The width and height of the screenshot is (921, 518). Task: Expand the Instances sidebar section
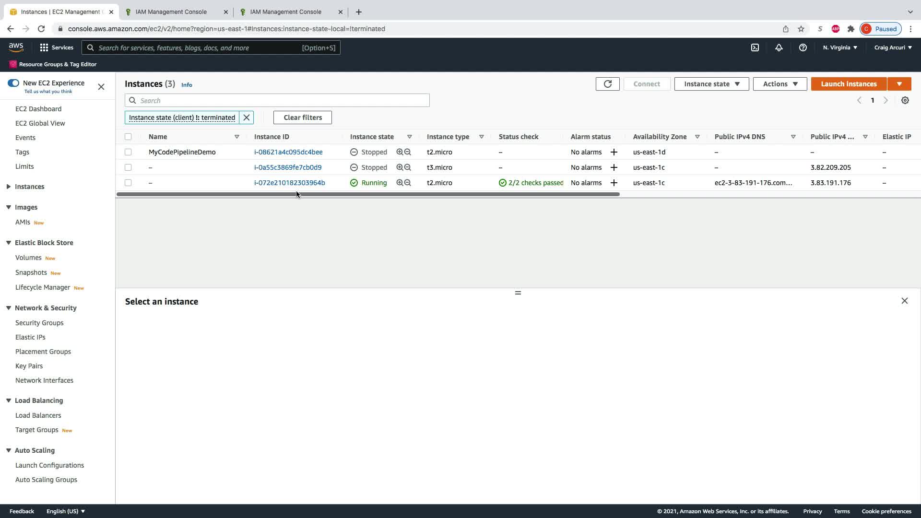pos(9,187)
